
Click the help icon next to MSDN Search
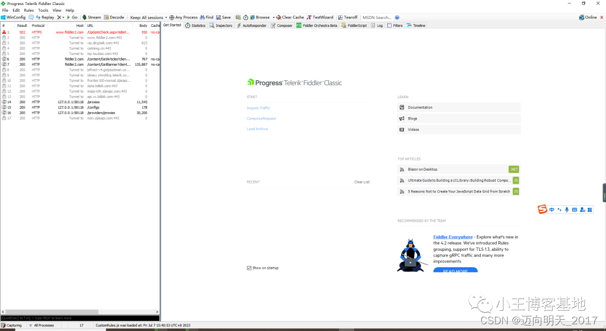point(397,17)
